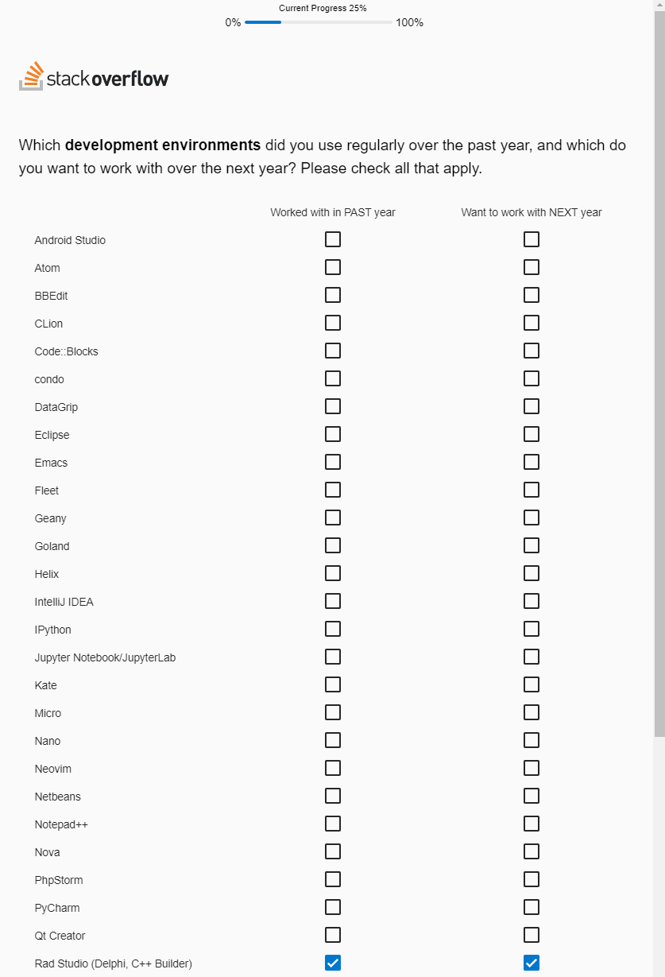
Task: Enable BBEdit for PAST year
Action: coord(332,294)
